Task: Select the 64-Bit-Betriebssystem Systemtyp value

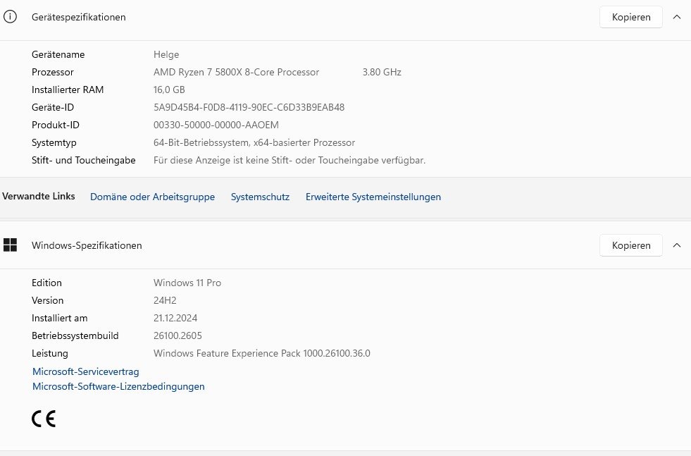Action: point(254,142)
